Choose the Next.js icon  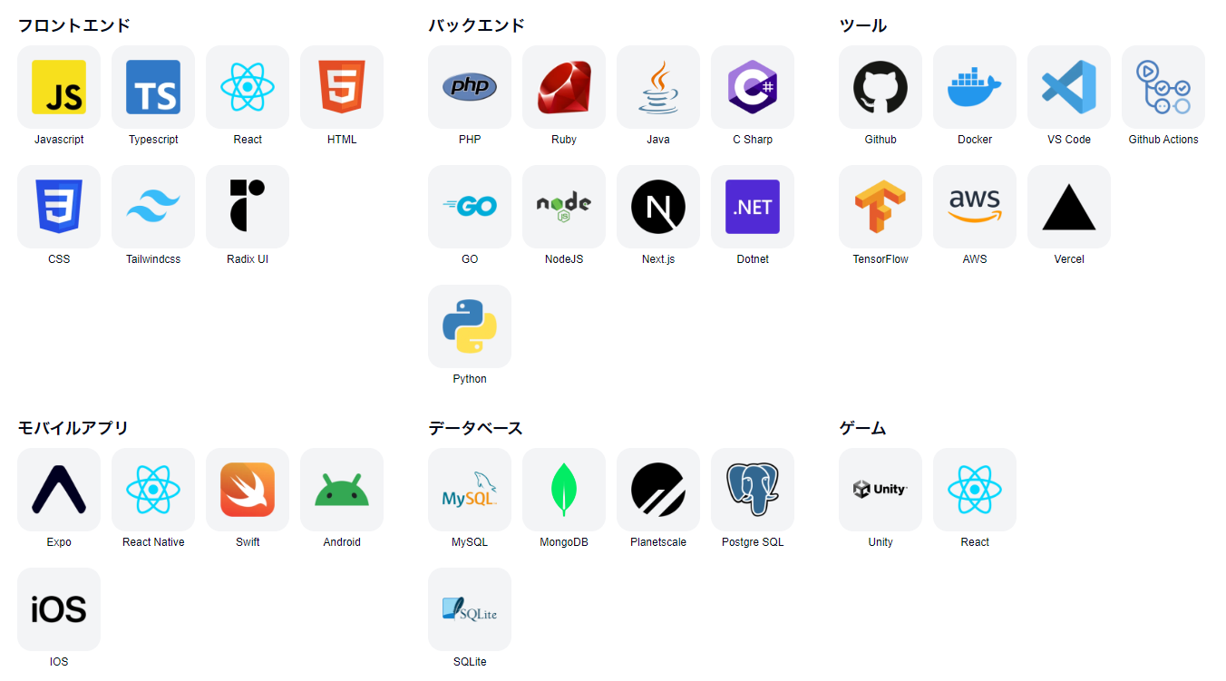(658, 207)
